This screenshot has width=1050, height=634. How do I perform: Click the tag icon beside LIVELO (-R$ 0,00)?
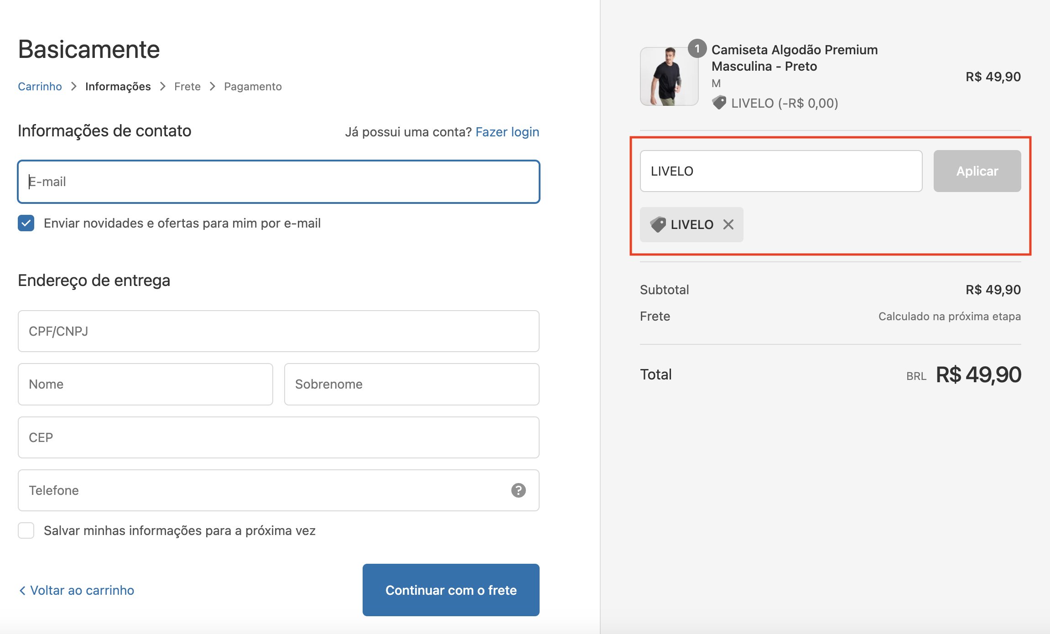point(719,103)
